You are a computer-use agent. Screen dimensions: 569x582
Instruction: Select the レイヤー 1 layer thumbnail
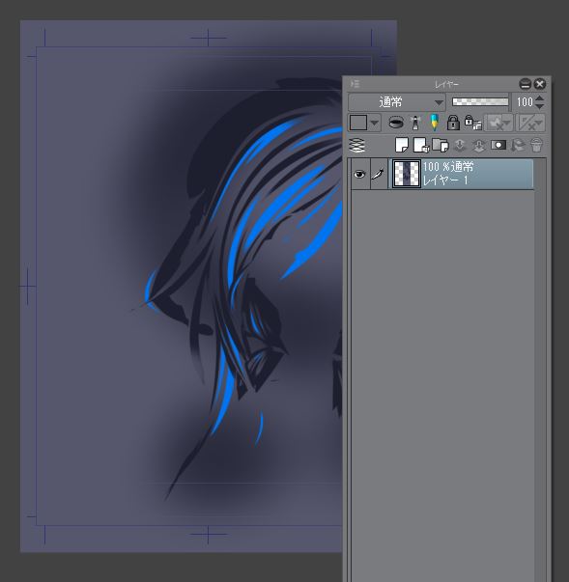click(407, 174)
